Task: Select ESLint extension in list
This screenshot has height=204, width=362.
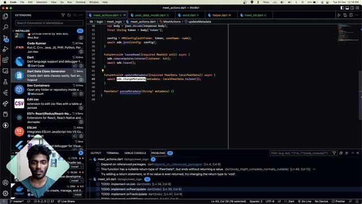Action: click(49, 131)
